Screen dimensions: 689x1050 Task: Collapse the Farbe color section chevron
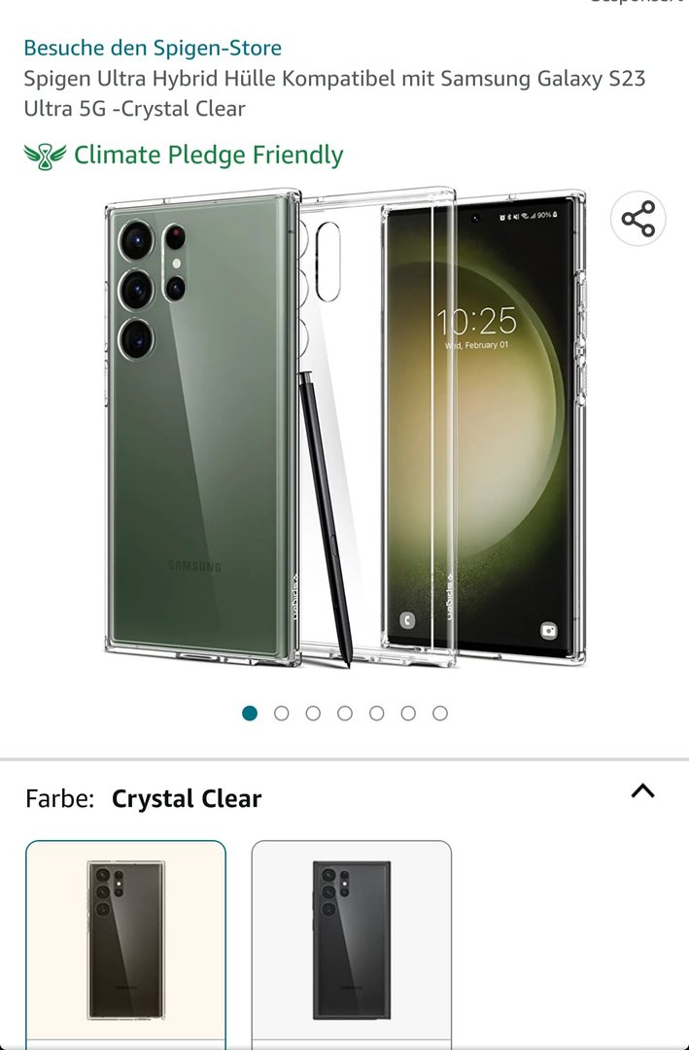point(642,791)
